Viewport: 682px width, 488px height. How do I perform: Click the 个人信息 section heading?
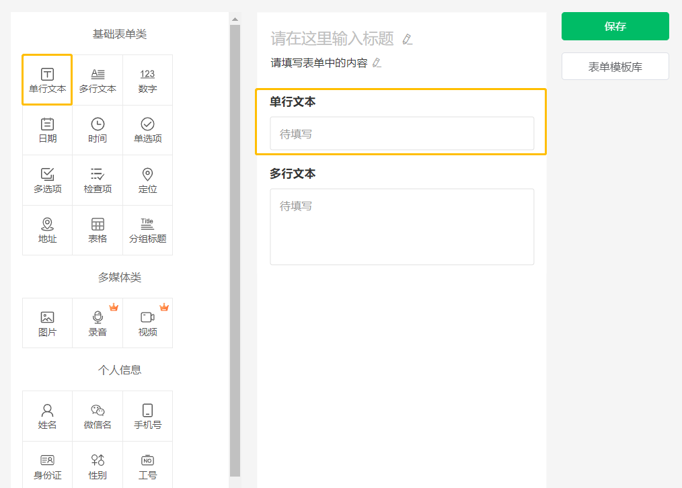pyautogui.click(x=120, y=370)
